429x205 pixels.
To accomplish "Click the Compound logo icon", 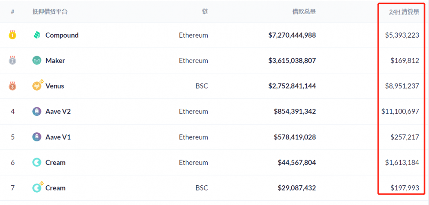I will click(37, 35).
